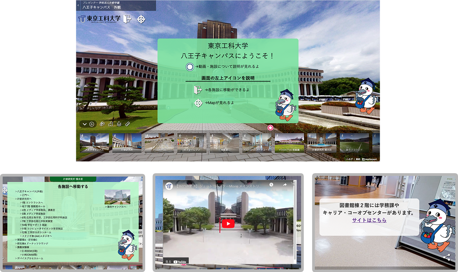
Task: Open the 総合グラウンド thumbnail
Action: point(354,143)
